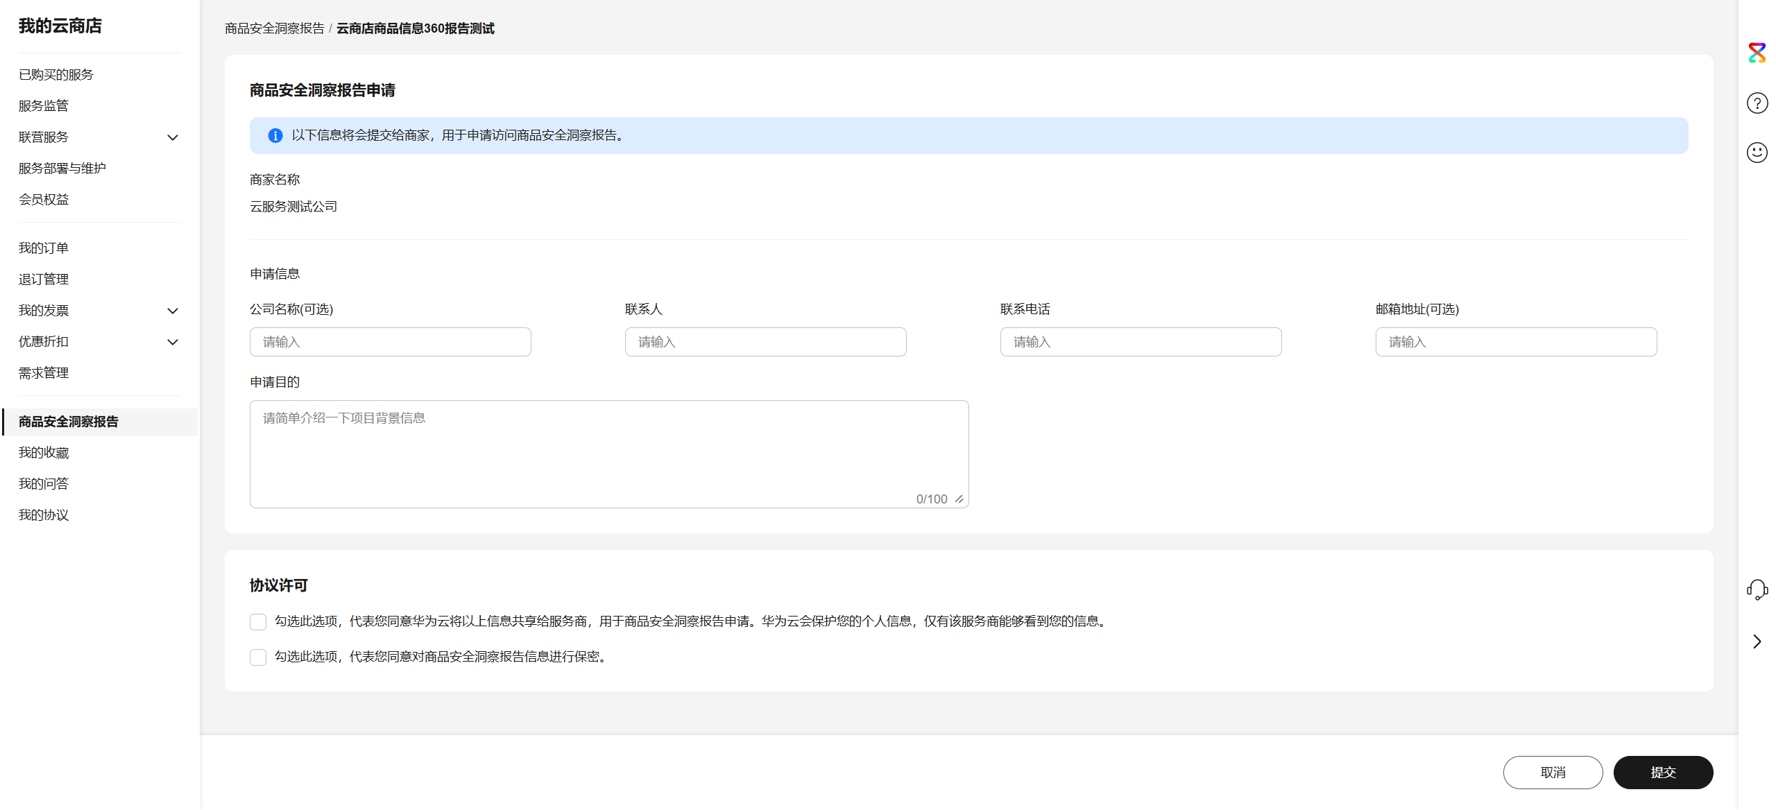Click the blue info icon in banner

point(275,135)
